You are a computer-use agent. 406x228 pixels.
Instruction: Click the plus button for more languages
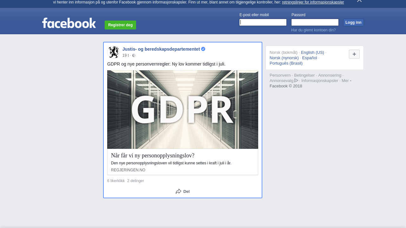pyautogui.click(x=354, y=54)
